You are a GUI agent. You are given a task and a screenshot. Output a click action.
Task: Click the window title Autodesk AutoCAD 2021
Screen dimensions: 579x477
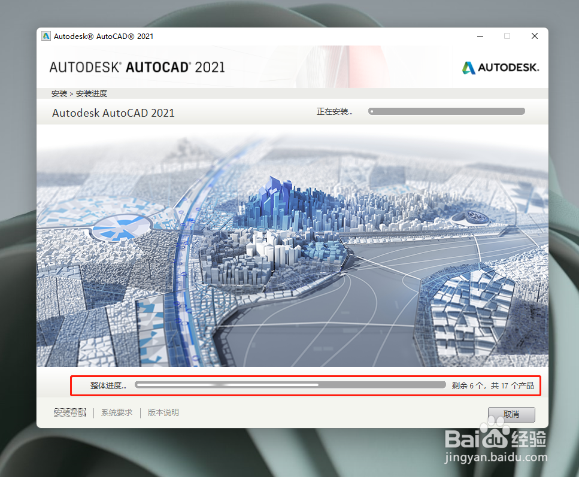[x=103, y=36]
